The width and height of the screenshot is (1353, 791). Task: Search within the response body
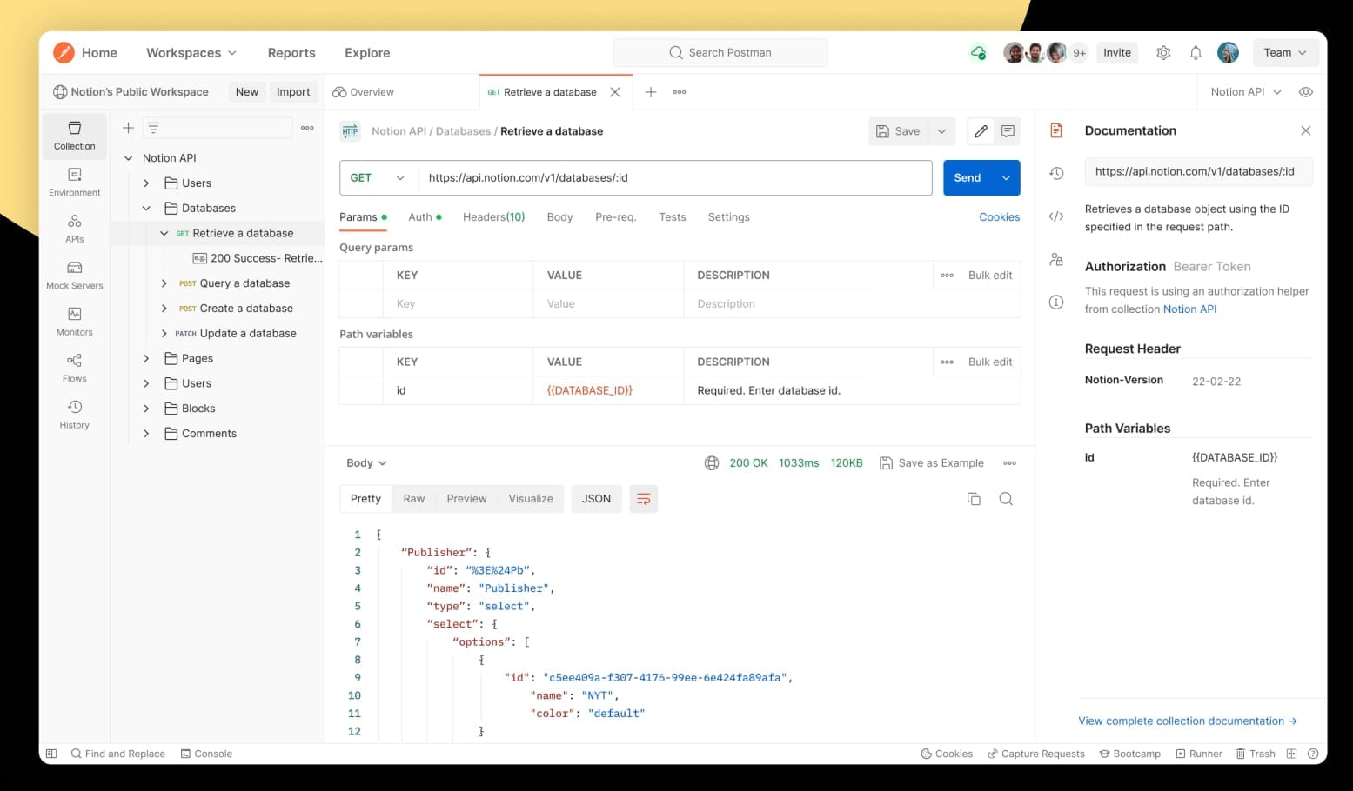tap(1006, 499)
